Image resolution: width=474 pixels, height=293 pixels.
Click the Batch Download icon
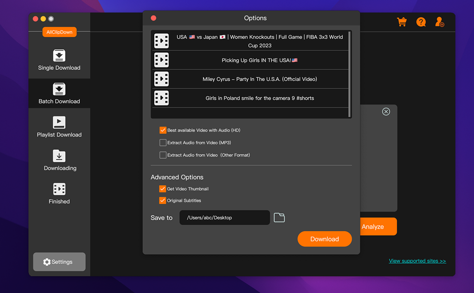pyautogui.click(x=59, y=89)
